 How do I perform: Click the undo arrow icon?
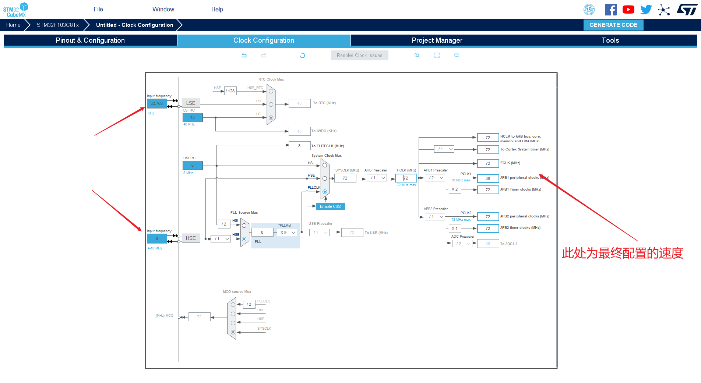point(244,55)
